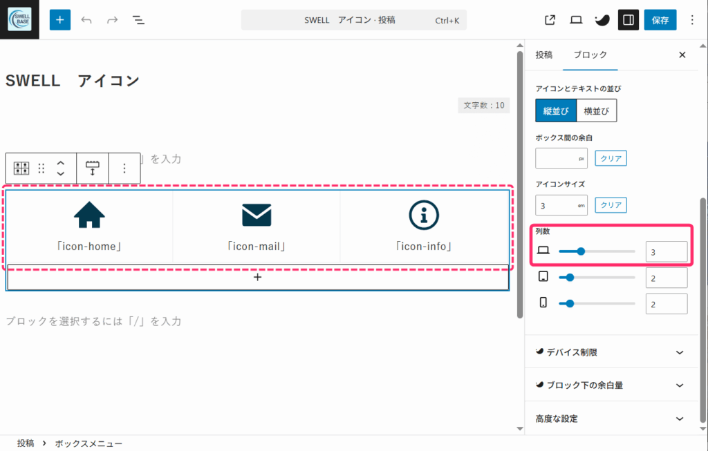708x451 pixels.
Task: Click the アイコンサイズ input field
Action: (x=561, y=205)
